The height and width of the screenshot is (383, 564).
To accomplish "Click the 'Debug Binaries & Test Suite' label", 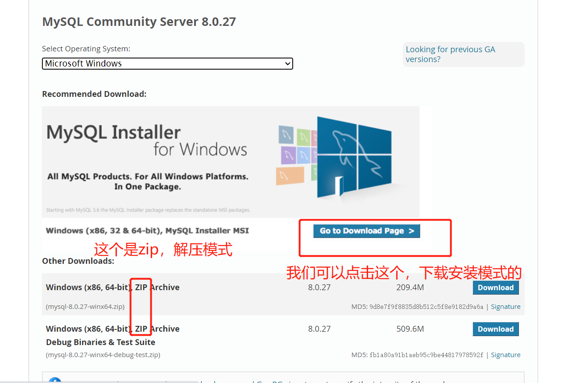I will [100, 342].
